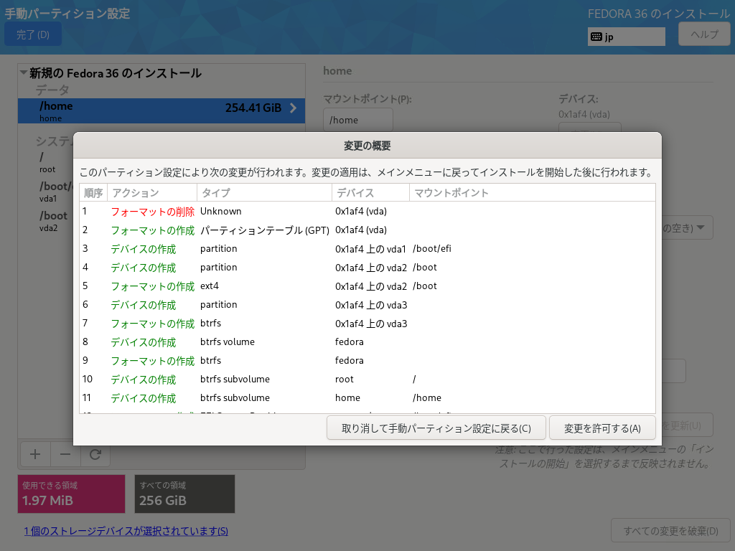Select the / root partition entry
The width and height of the screenshot is (735, 551).
tap(45, 162)
